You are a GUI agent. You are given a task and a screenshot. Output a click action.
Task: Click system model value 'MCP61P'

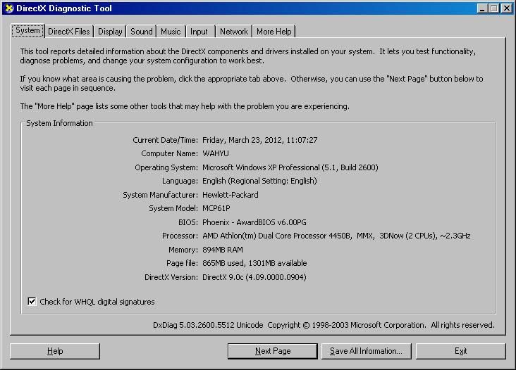[x=216, y=208]
